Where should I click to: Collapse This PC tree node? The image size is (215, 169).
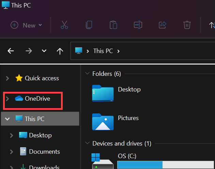click(x=7, y=119)
